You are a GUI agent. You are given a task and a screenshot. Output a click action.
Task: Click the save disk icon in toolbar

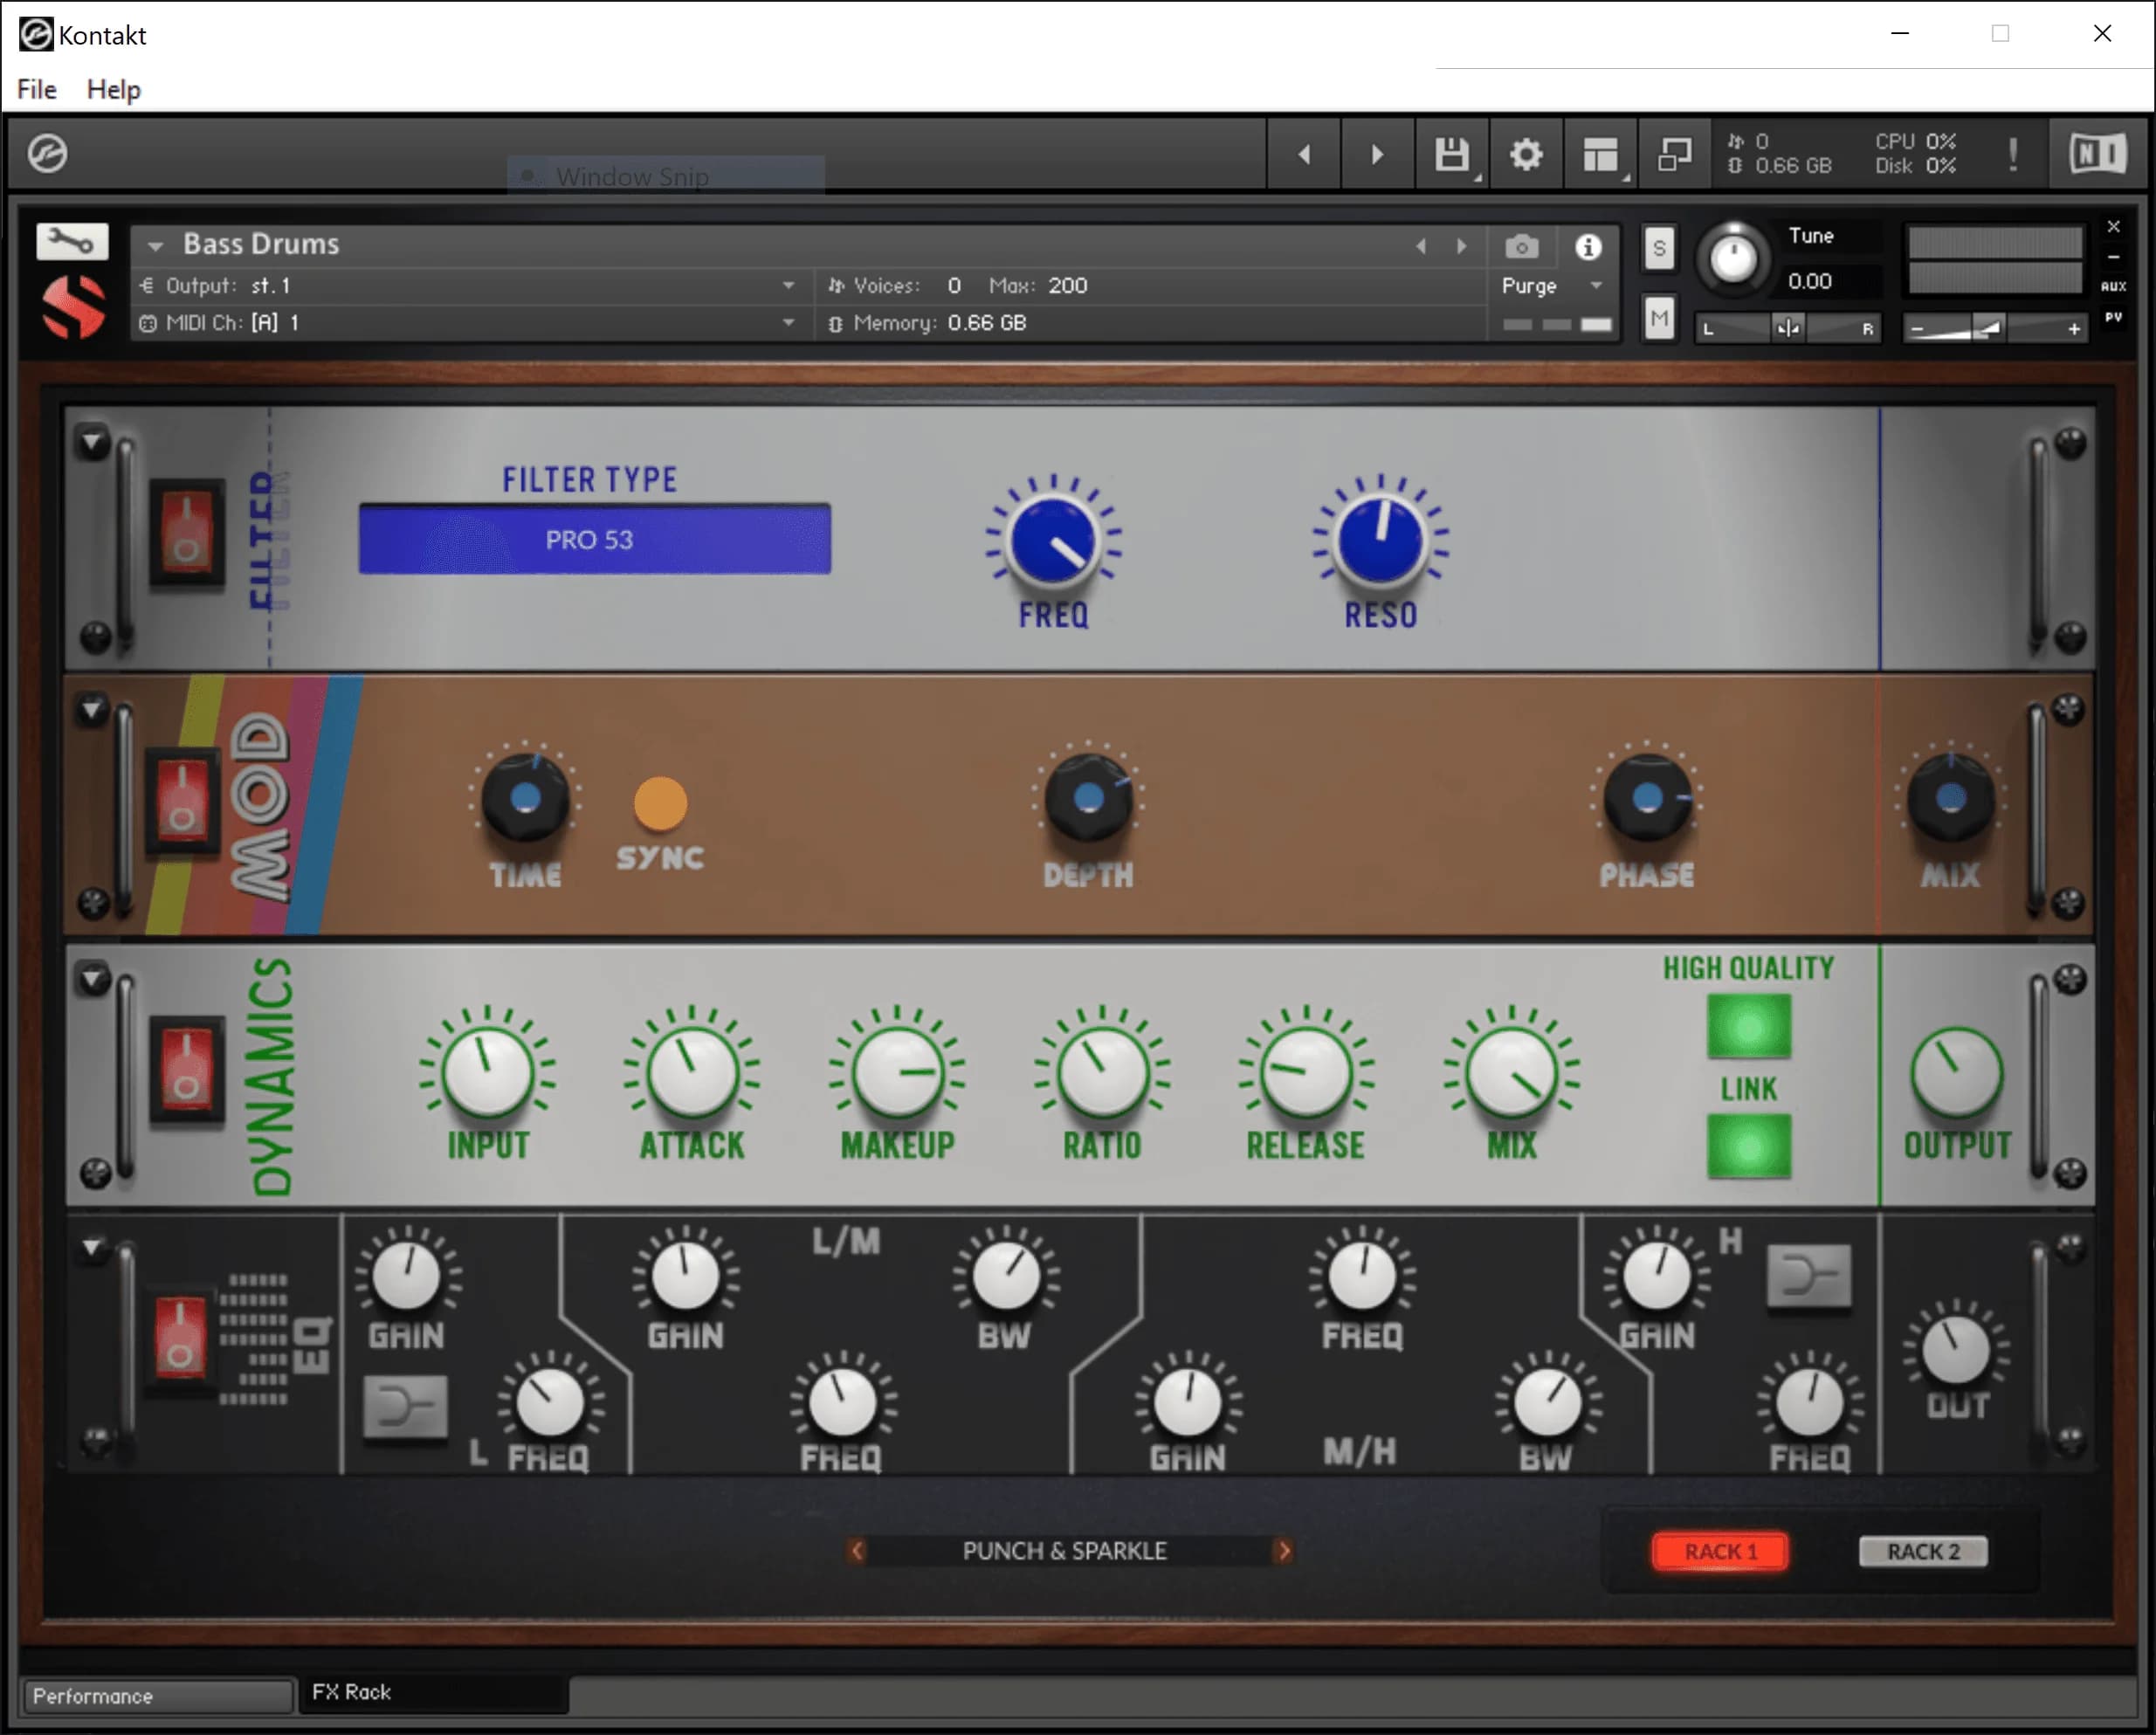click(x=1451, y=155)
